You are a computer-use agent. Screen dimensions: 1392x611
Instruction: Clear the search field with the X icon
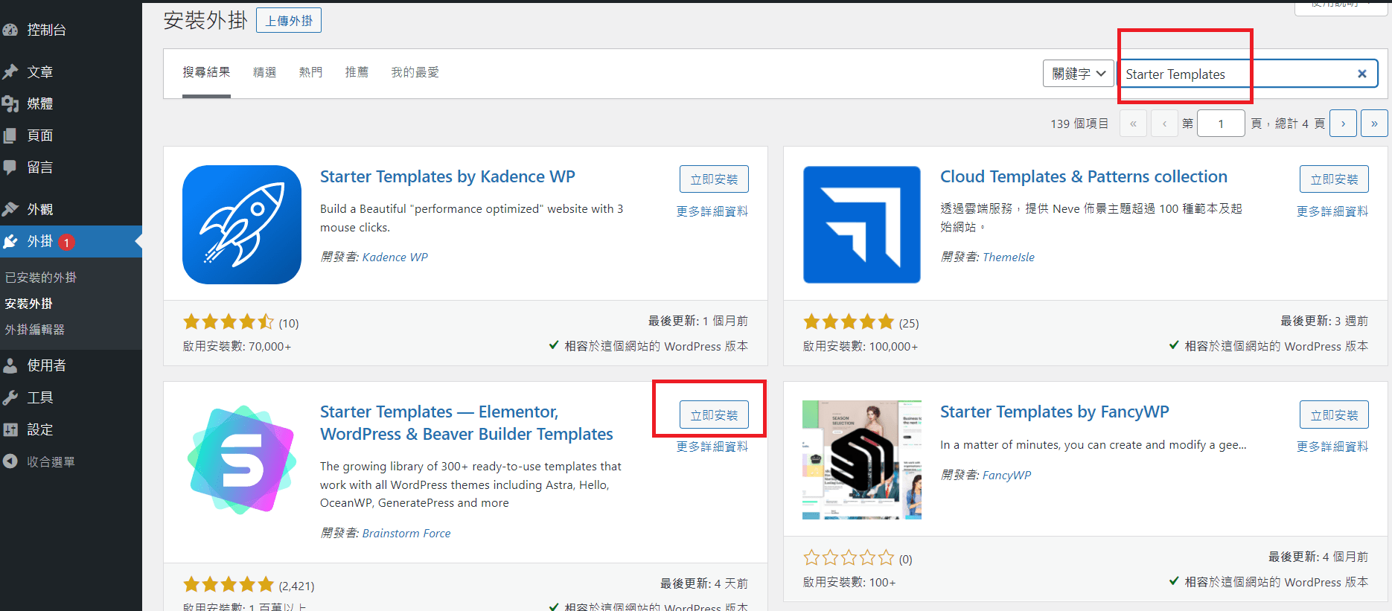click(x=1362, y=74)
